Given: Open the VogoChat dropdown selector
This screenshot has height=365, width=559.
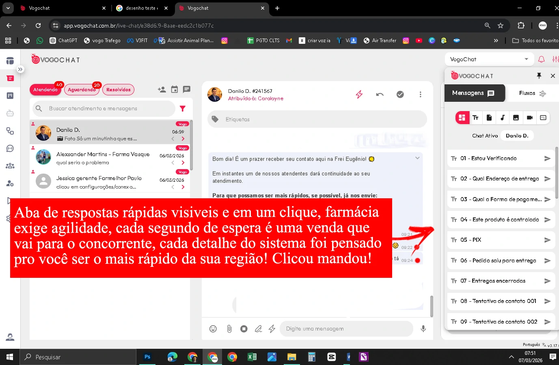Looking at the screenshot, I should (489, 59).
